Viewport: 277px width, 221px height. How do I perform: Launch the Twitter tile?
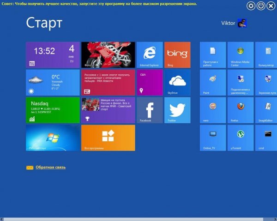click(177, 110)
